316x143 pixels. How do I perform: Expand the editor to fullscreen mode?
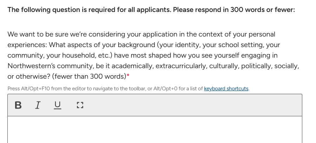tap(80, 105)
